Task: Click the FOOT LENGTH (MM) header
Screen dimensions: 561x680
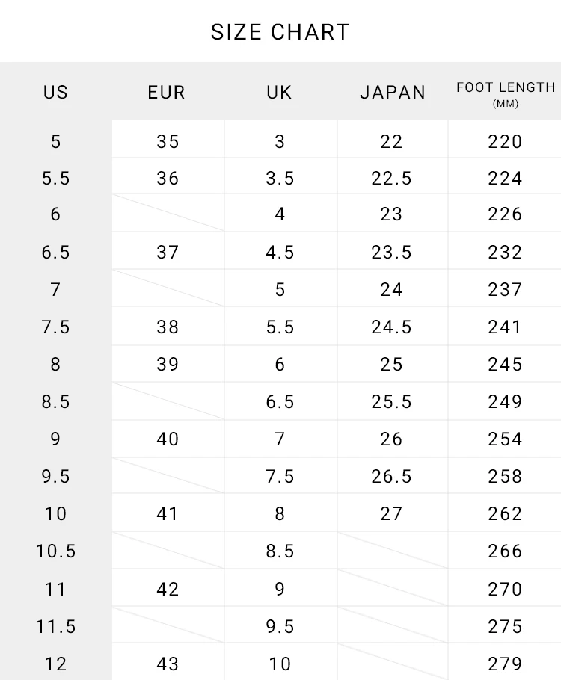Action: coord(506,93)
